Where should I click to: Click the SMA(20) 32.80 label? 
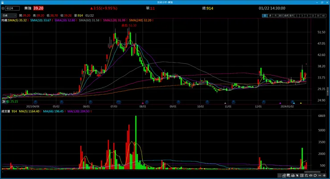65,20
